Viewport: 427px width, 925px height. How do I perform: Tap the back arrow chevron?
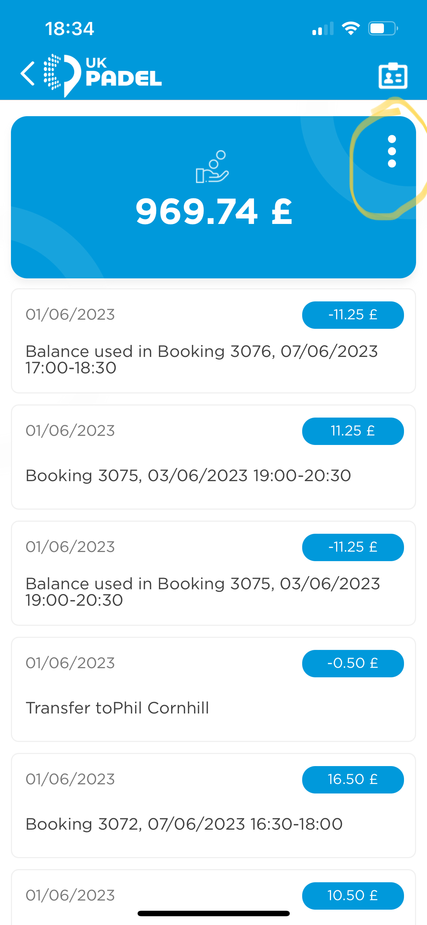(x=28, y=74)
